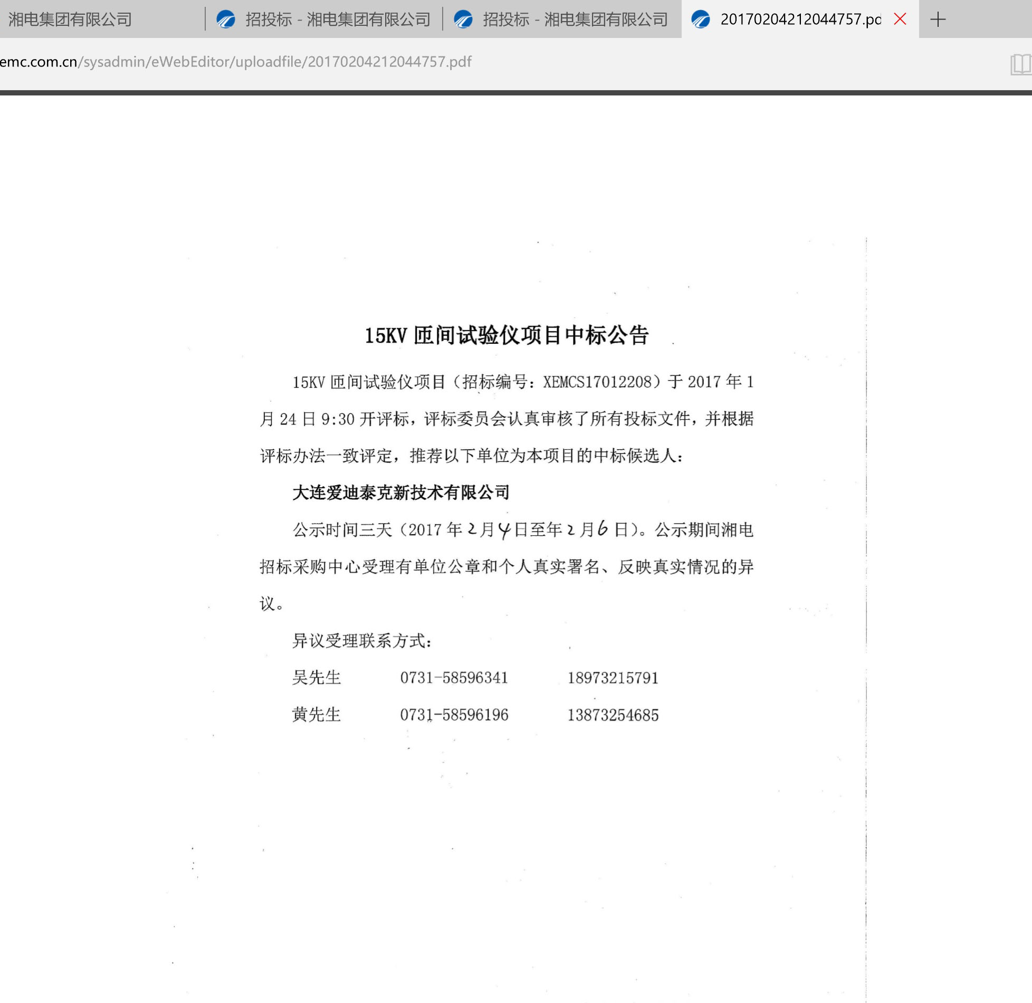This screenshot has height=1003, width=1032.
Task: Click the line starting 公示时间三天
Action: click(x=523, y=529)
